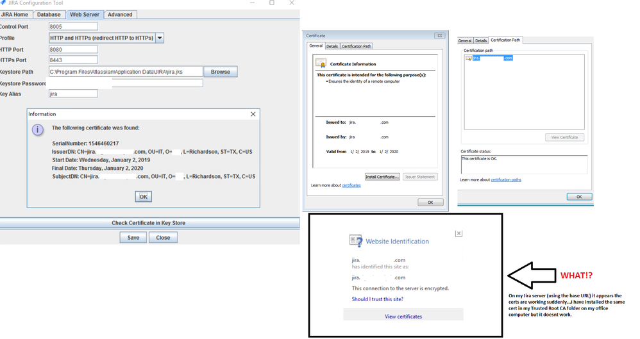This screenshot has width=640, height=339.
Task: Switch to the JIRA Home tab
Action: (15, 15)
